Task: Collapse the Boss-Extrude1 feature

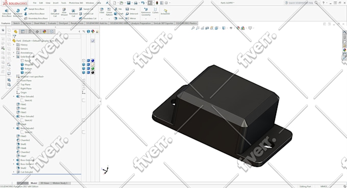Action: tap(14, 97)
